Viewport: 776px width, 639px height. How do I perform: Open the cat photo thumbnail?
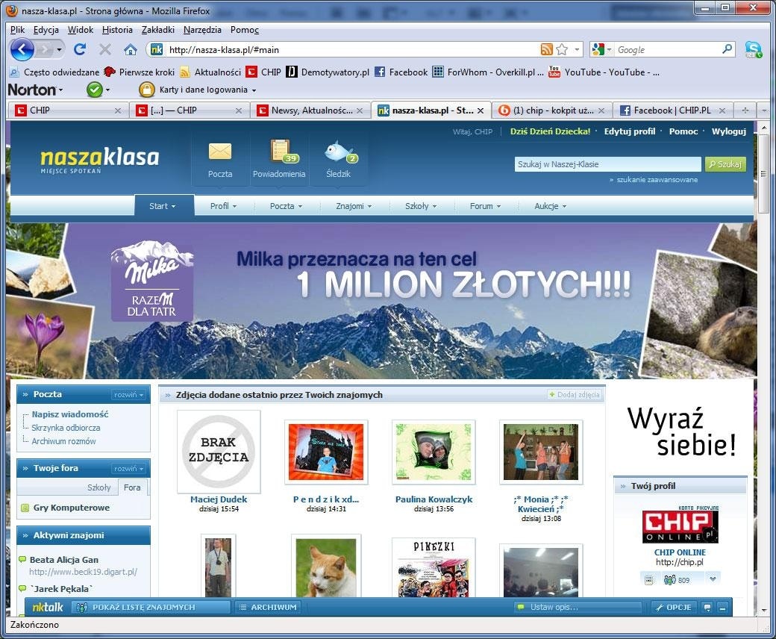click(325, 567)
